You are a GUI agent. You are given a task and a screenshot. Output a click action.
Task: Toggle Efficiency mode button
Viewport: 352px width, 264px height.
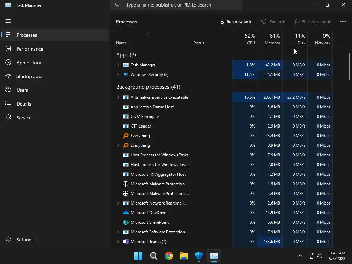point(312,22)
